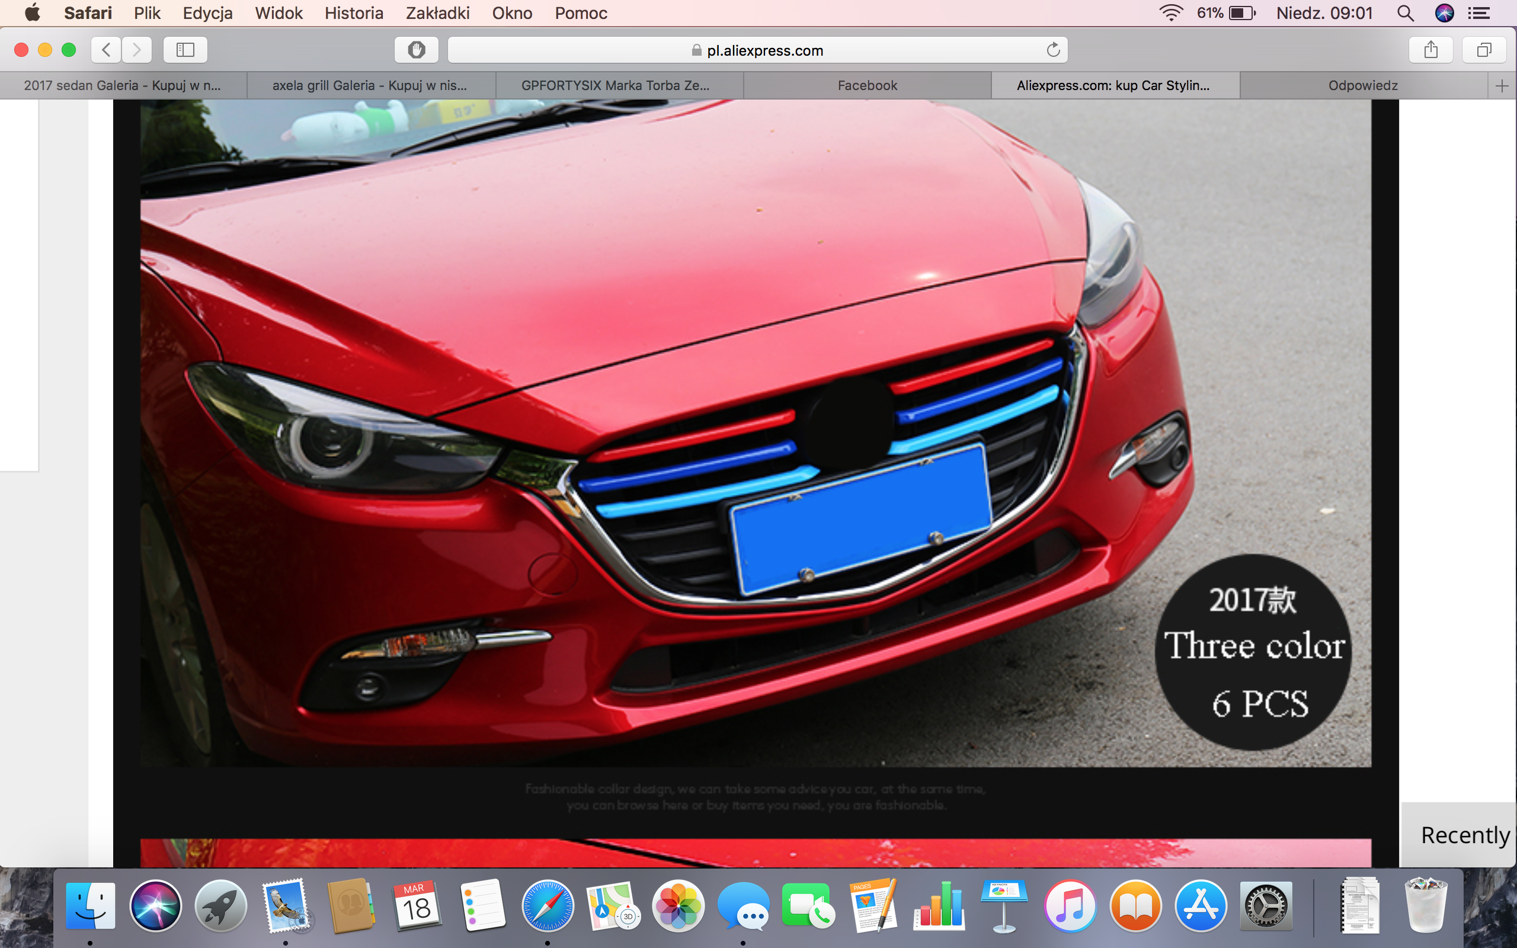Viewport: 1517px width, 948px height.
Task: Toggle the Safari sidebar button
Action: [185, 50]
